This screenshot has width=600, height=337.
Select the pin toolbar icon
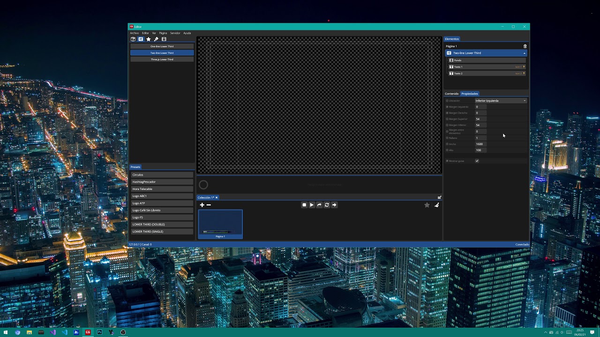click(x=156, y=39)
